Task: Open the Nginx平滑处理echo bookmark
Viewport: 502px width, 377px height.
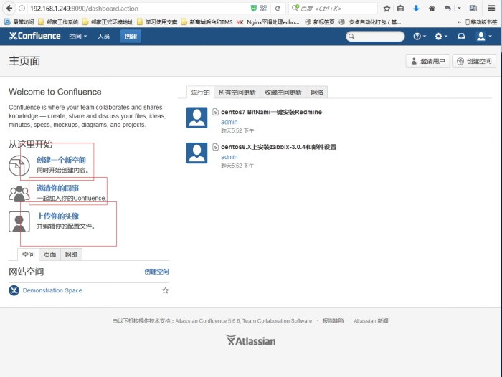Action: (268, 22)
